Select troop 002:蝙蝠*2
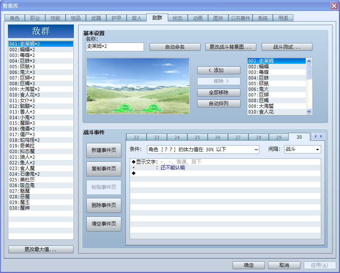Image resolution: width=340 pixels, height=273 pixels. [x=41, y=50]
